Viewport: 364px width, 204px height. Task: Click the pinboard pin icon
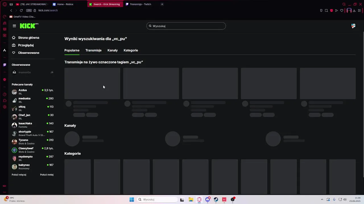tap(321, 10)
